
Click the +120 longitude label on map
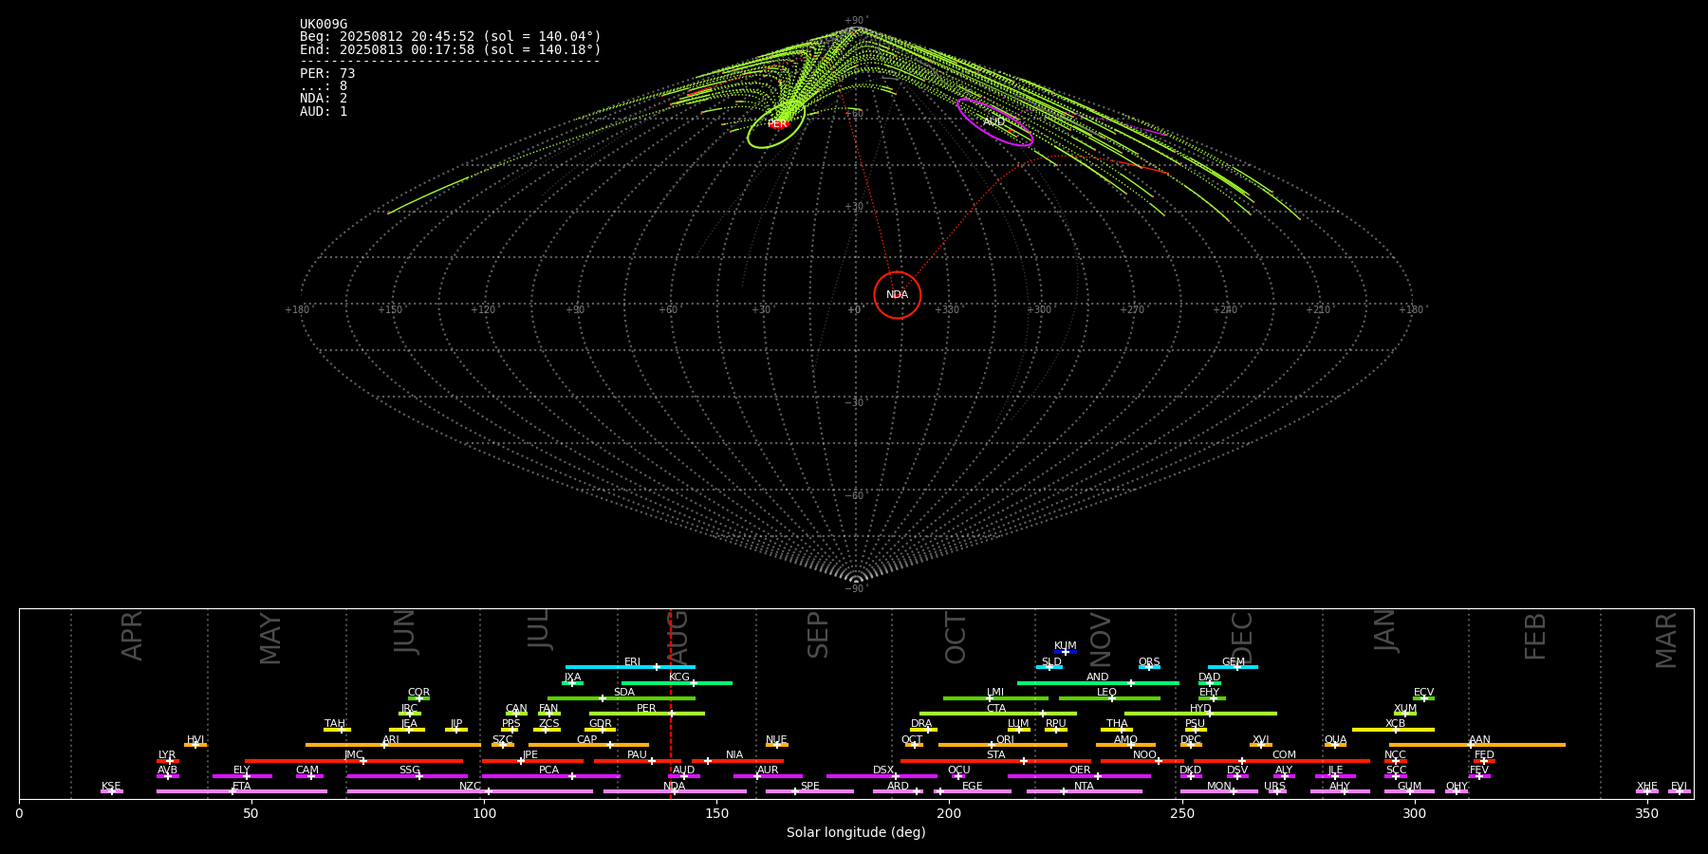pos(483,310)
